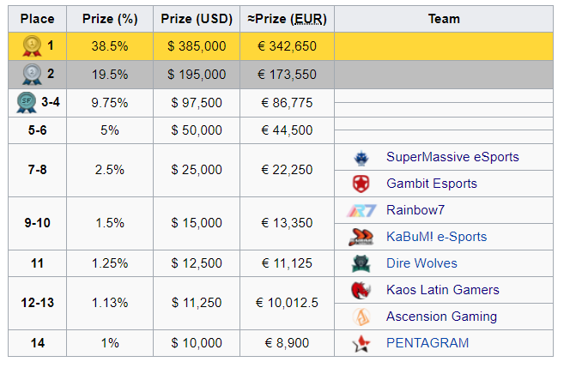The width and height of the screenshot is (582, 368).
Task: Click the PENTAGRAM star logo
Action: pyautogui.click(x=361, y=343)
